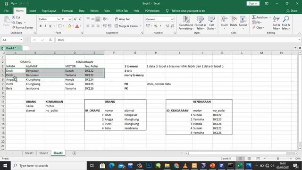302x170 pixels.
Task: Add a new sheet with plus button
Action: tap(75, 153)
